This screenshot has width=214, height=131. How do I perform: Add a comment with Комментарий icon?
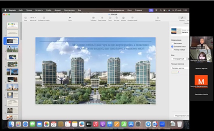click(132, 18)
